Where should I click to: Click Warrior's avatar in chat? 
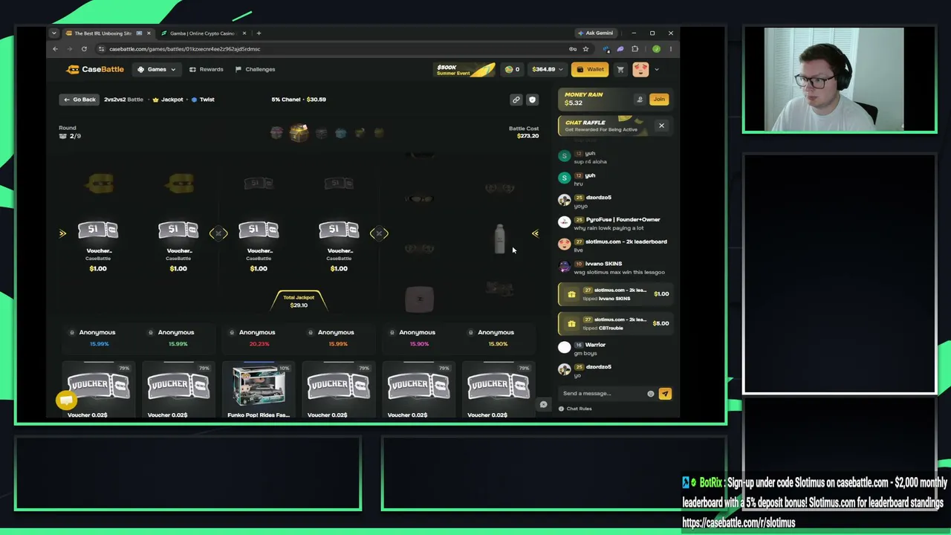point(565,347)
